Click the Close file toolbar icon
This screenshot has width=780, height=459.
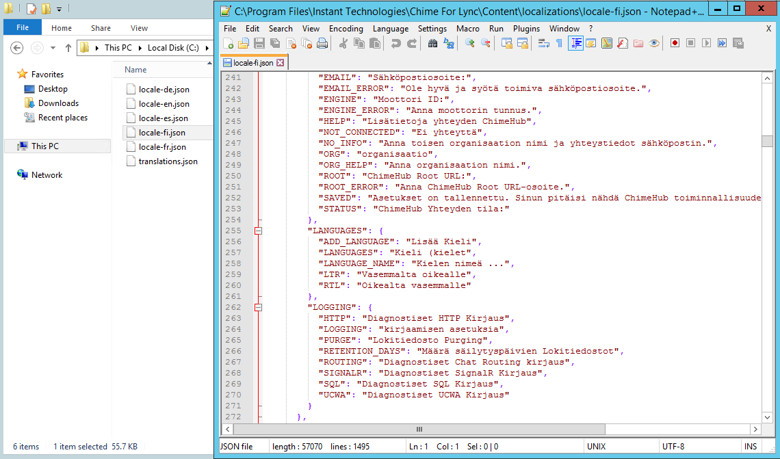pos(291,44)
